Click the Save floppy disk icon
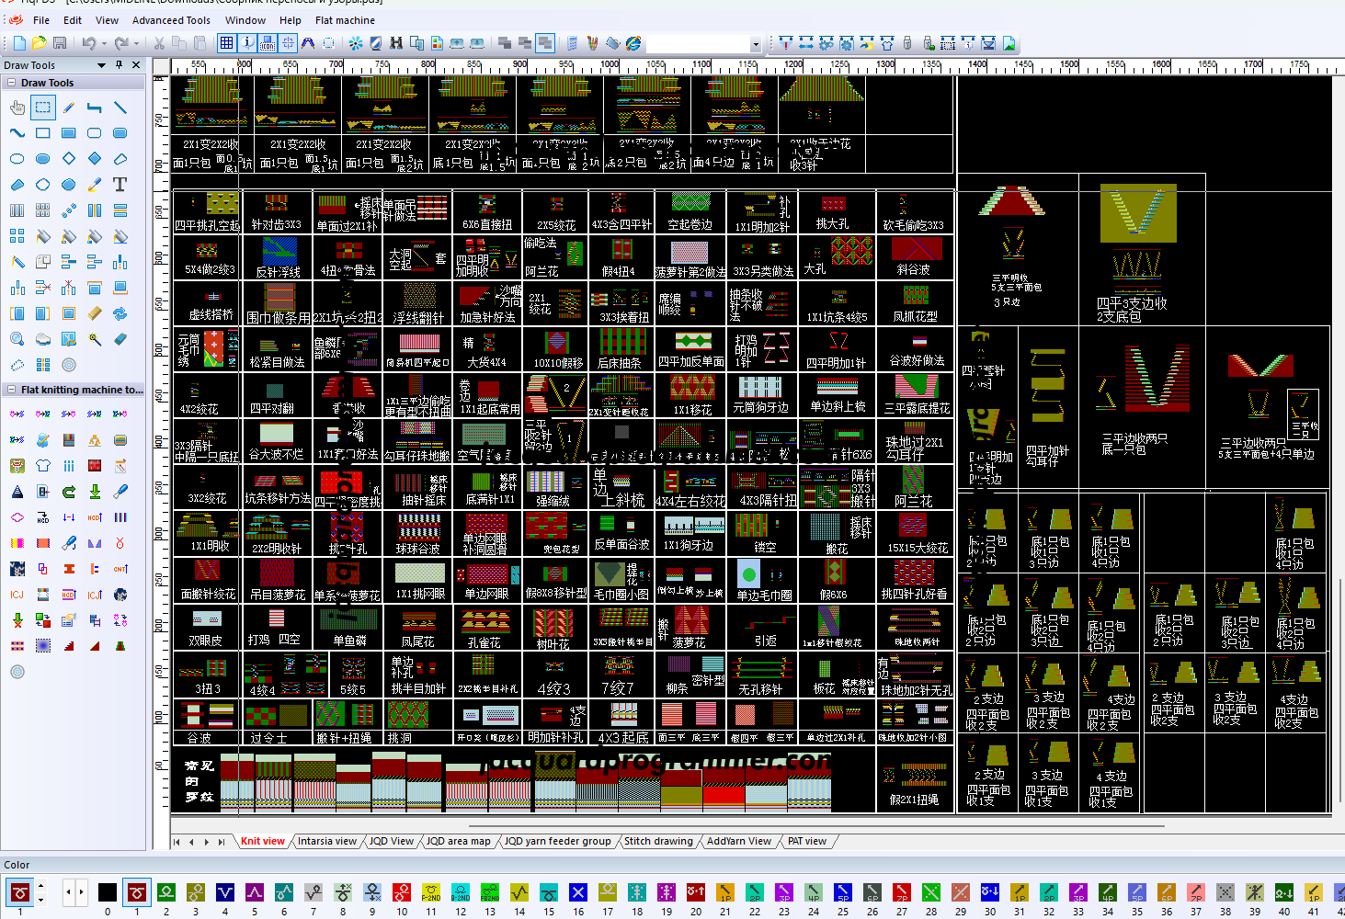 60,43
